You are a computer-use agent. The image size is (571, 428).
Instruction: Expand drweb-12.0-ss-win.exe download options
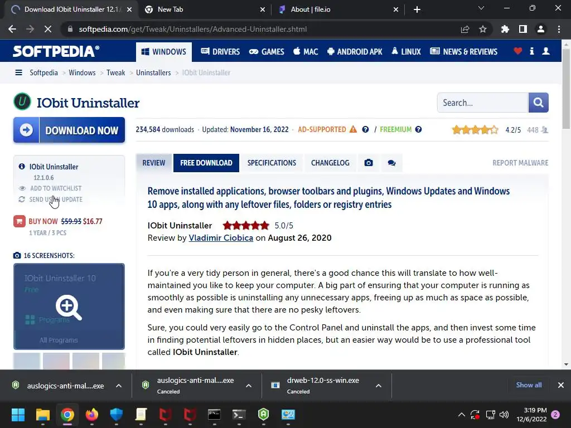(x=379, y=386)
